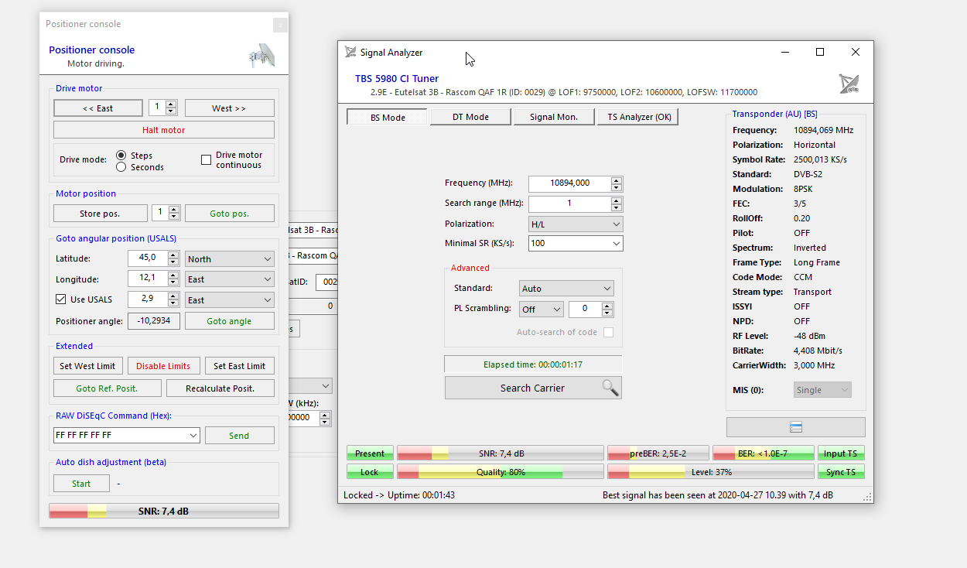This screenshot has height=568, width=967.
Task: Open the Longitude East dropdown
Action: [x=230, y=279]
